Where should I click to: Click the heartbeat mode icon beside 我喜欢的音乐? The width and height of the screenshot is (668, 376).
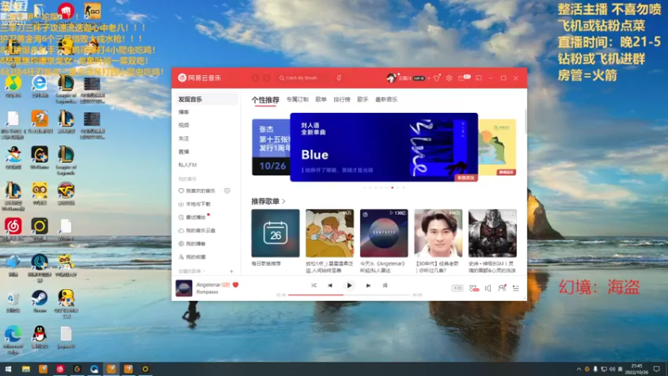(227, 191)
